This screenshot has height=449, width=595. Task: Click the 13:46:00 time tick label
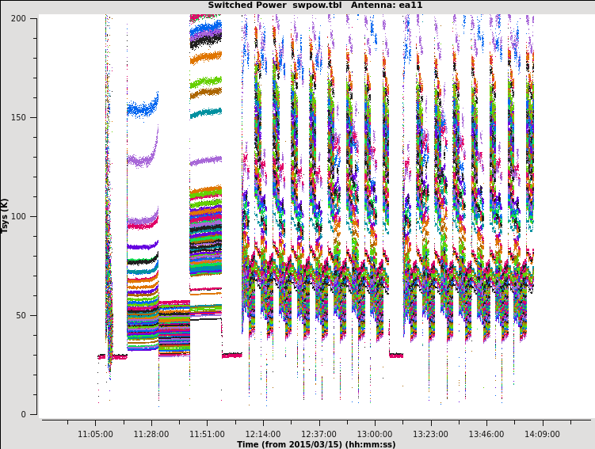click(x=486, y=434)
